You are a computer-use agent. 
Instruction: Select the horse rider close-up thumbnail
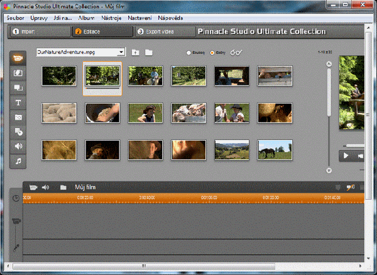click(x=146, y=76)
